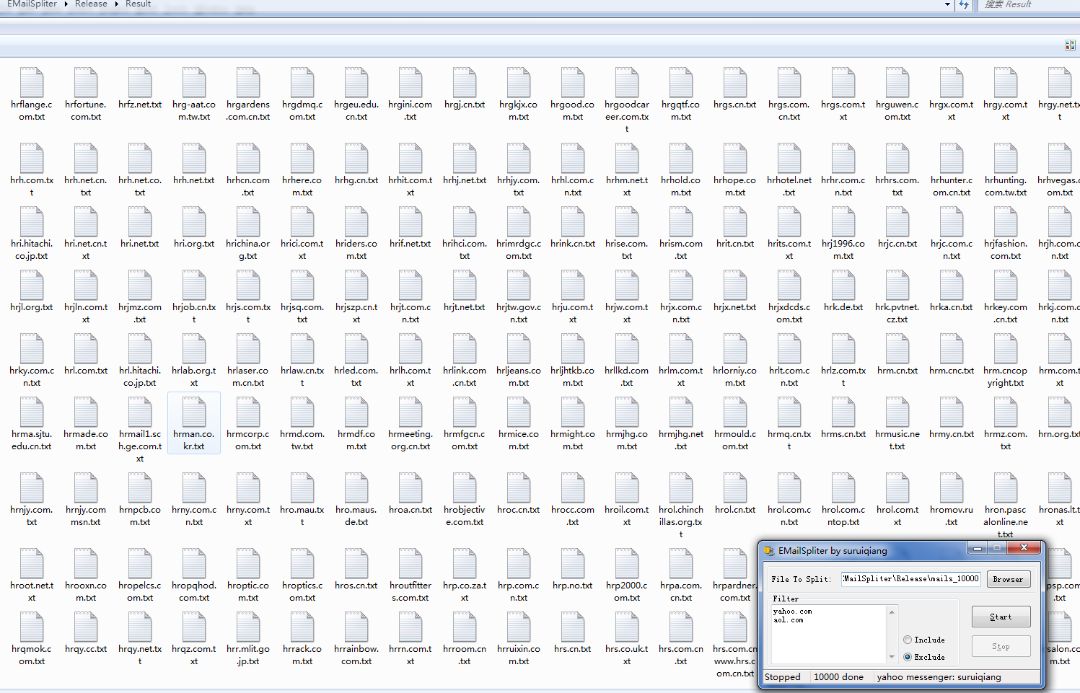Click the hrol.chinchillas.org.txt file icon
Screen dimensions: 1080x693
[681, 487]
